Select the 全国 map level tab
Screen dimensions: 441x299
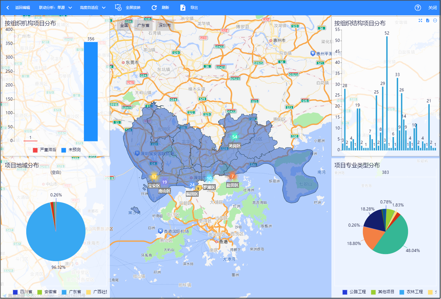(124, 25)
